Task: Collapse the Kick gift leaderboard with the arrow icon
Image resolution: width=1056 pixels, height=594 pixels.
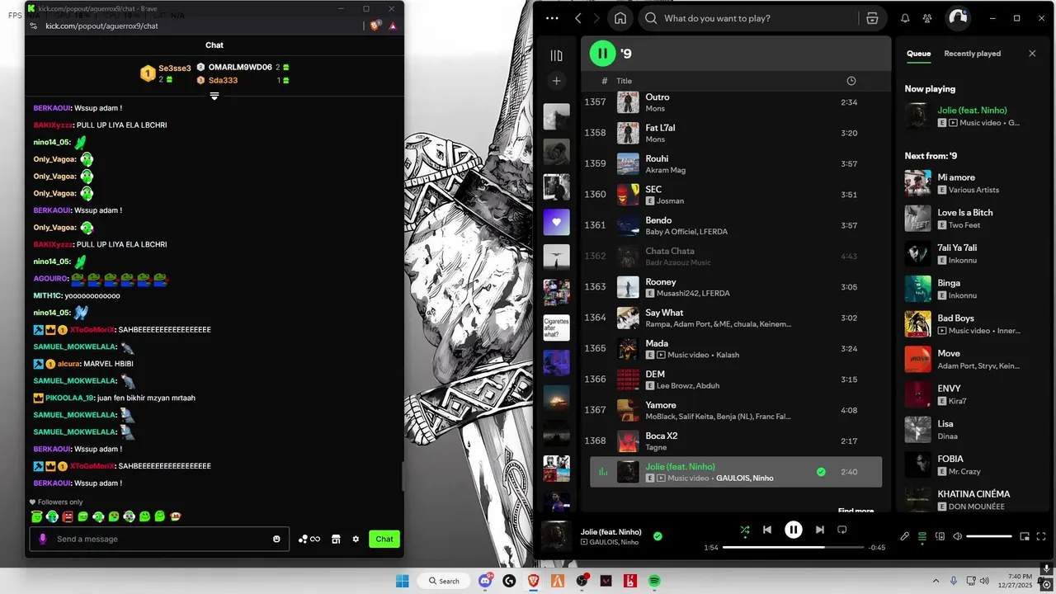Action: coord(214,97)
